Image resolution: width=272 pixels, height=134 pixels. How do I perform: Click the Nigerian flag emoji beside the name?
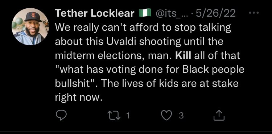point(145,13)
